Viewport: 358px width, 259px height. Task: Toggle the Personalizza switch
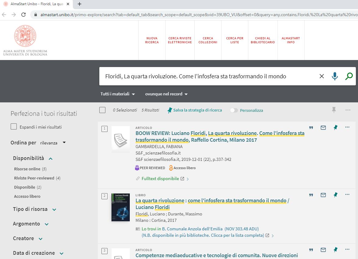(x=234, y=110)
